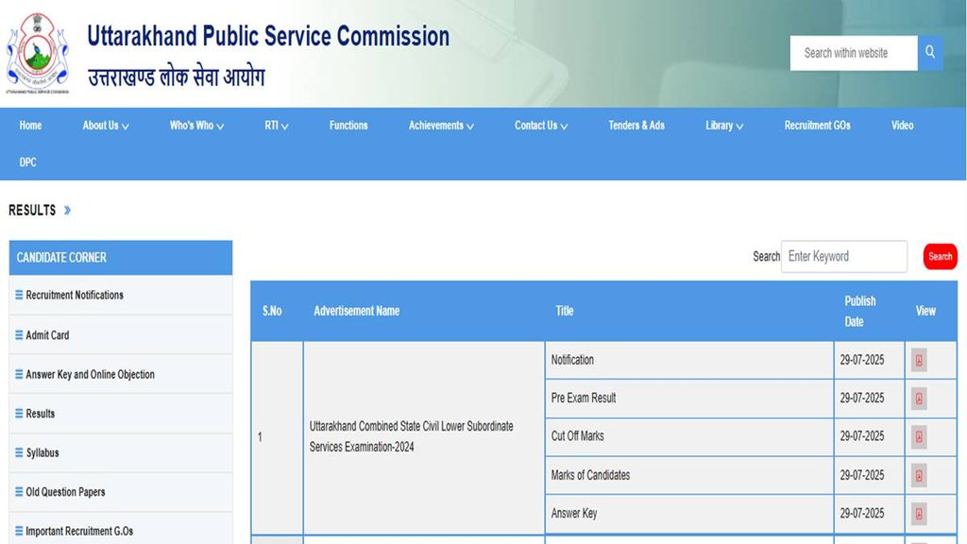Expand the Who's Who dropdown menu
This screenshot has width=967, height=544.
[x=196, y=126]
